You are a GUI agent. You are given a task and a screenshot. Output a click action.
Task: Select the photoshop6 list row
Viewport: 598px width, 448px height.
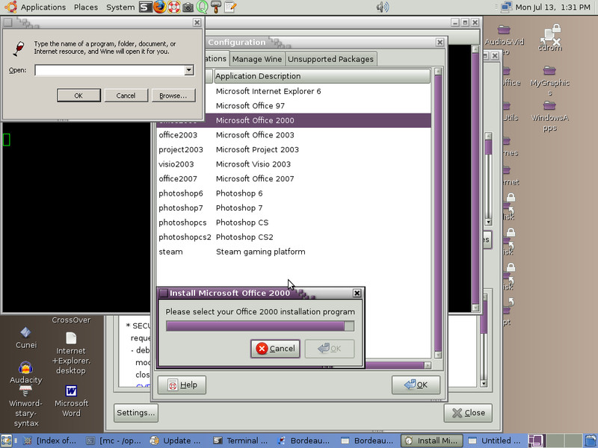pyautogui.click(x=294, y=193)
